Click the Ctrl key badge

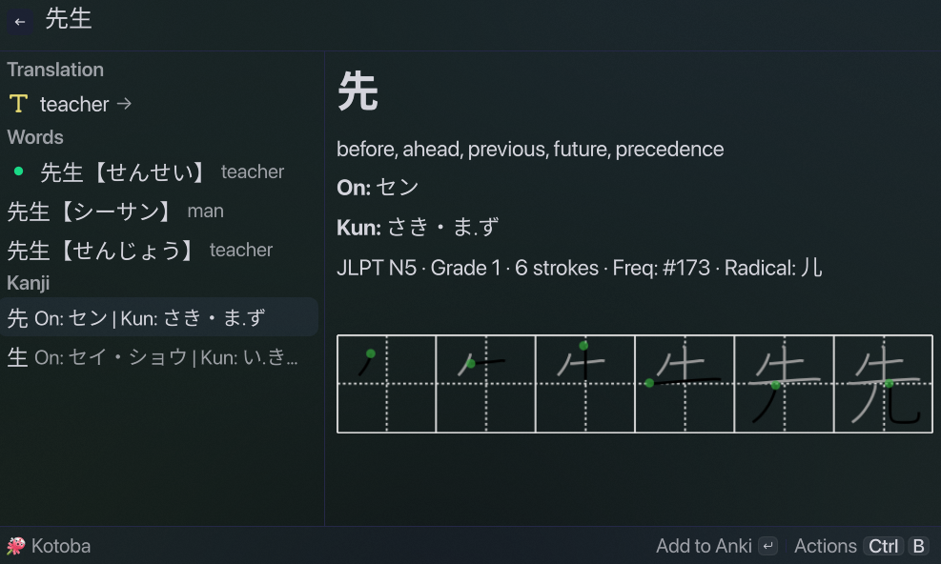coord(884,546)
